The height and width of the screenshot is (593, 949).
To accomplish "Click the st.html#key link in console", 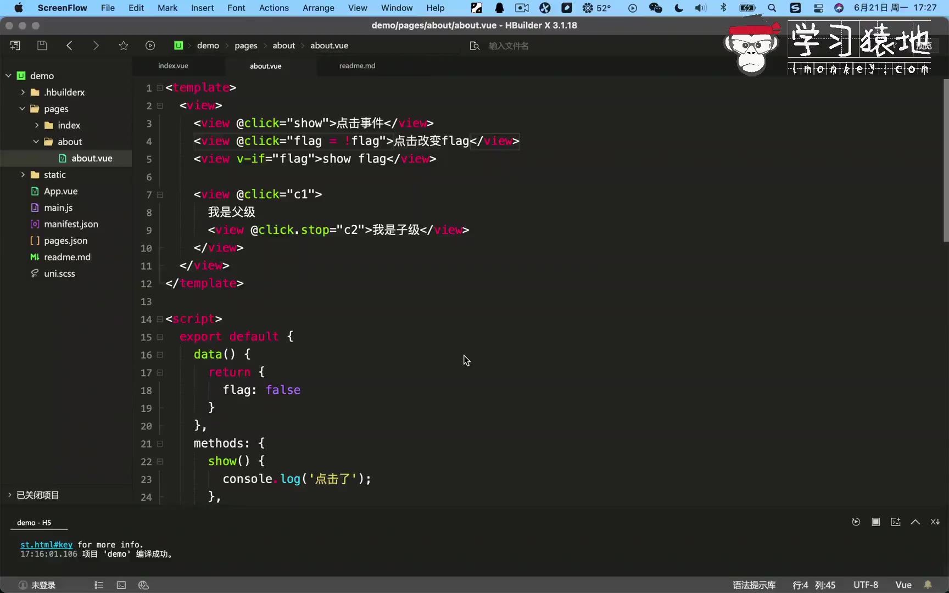I will pyautogui.click(x=46, y=545).
